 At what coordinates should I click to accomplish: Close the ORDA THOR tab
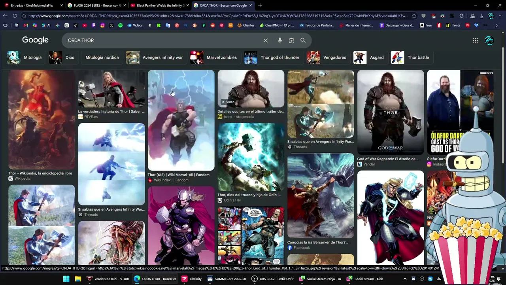[x=251, y=6]
